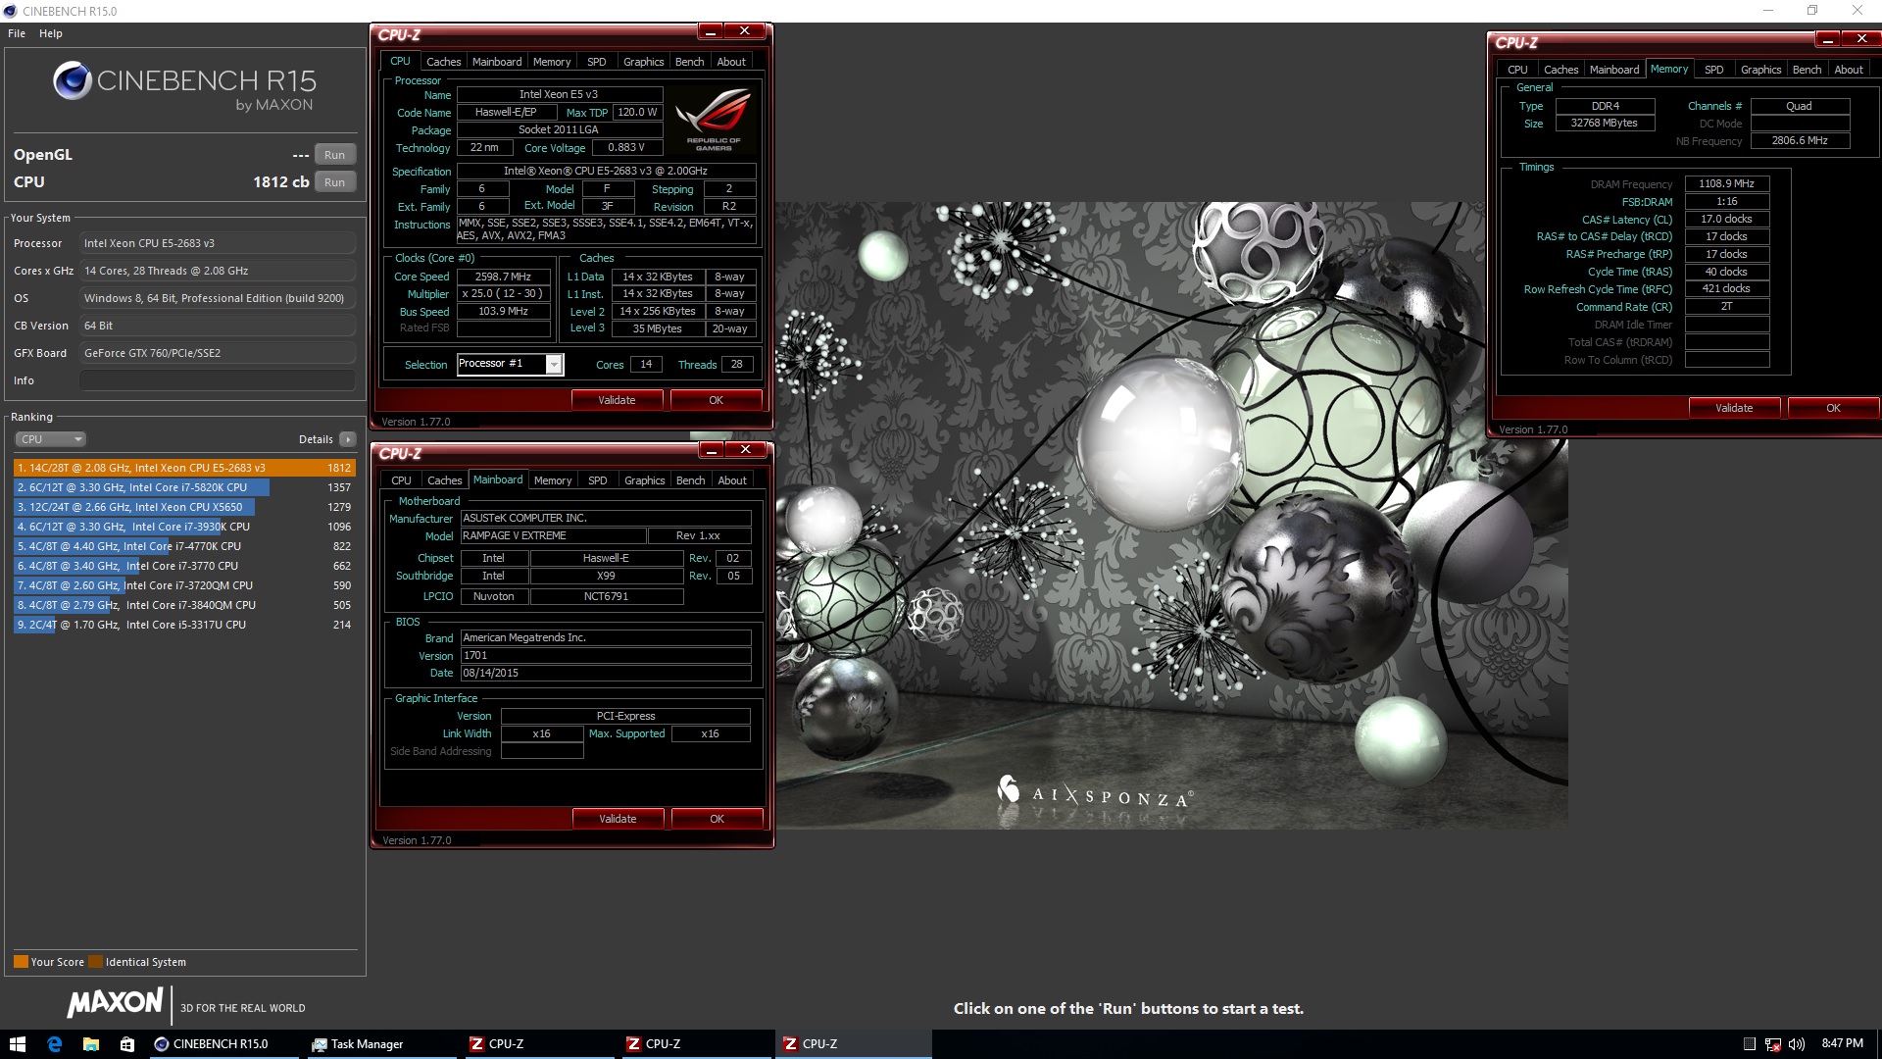Click Validate in Memory CPU-Z window
1882x1059 pixels.
[1734, 408]
